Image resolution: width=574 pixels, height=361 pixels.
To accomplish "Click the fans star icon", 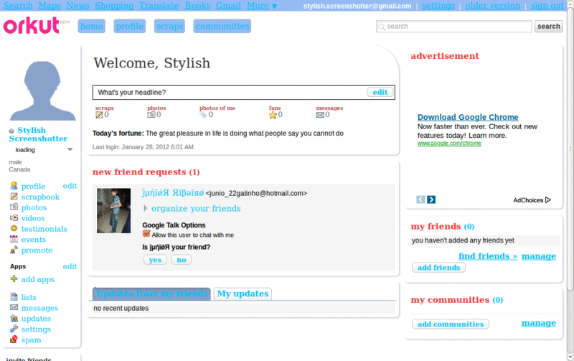I will 273,115.
